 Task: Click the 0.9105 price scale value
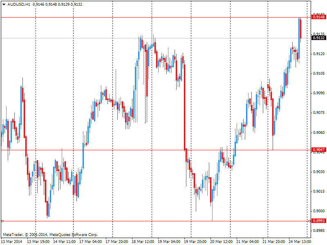[319, 73]
